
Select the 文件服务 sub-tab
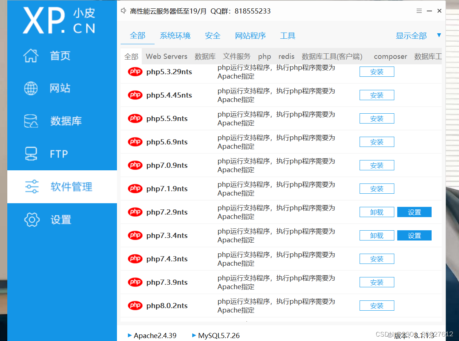point(237,56)
